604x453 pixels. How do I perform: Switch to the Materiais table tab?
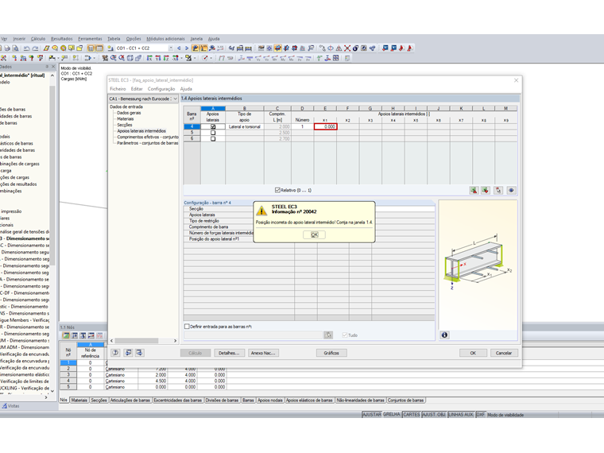pyautogui.click(x=79, y=401)
